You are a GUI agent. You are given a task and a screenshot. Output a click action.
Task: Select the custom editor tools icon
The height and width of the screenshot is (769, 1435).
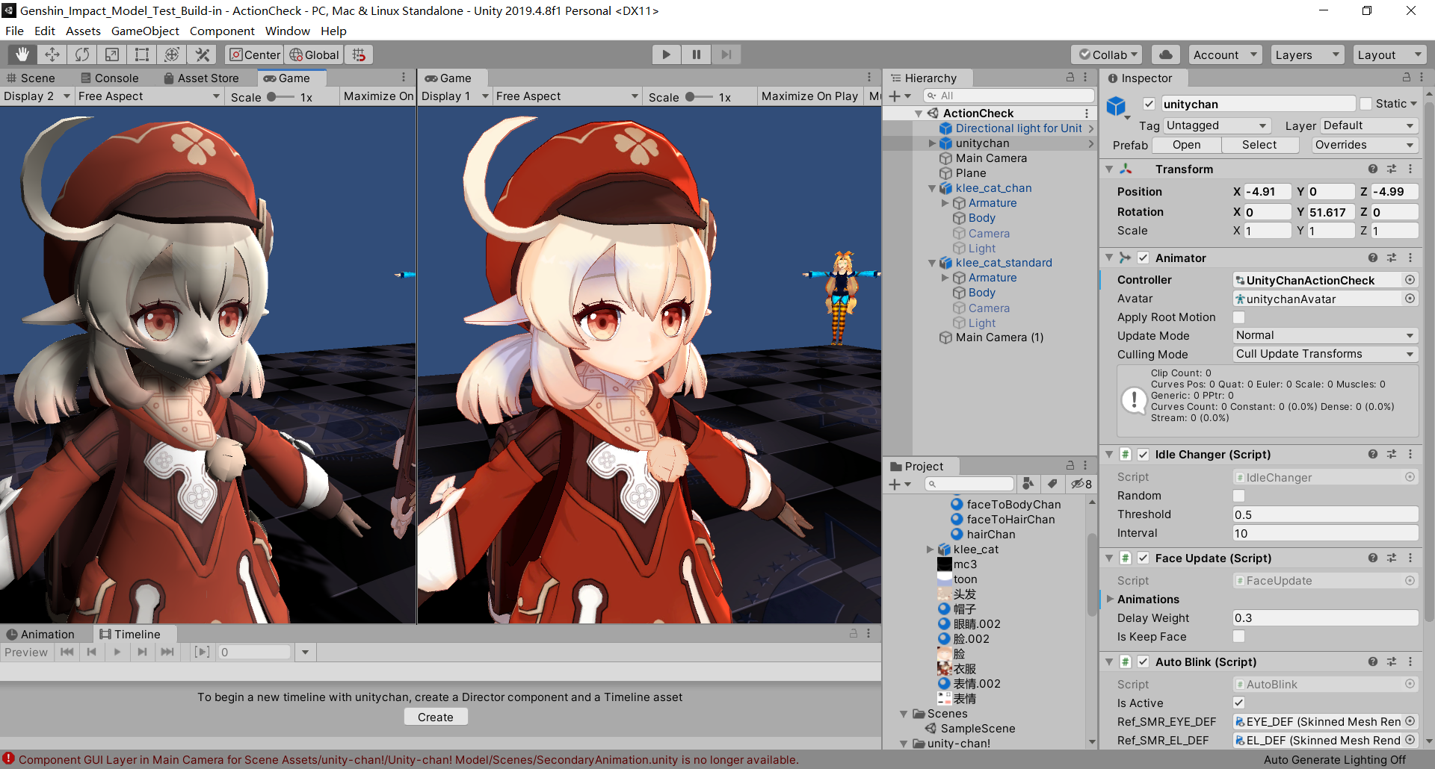coord(202,55)
